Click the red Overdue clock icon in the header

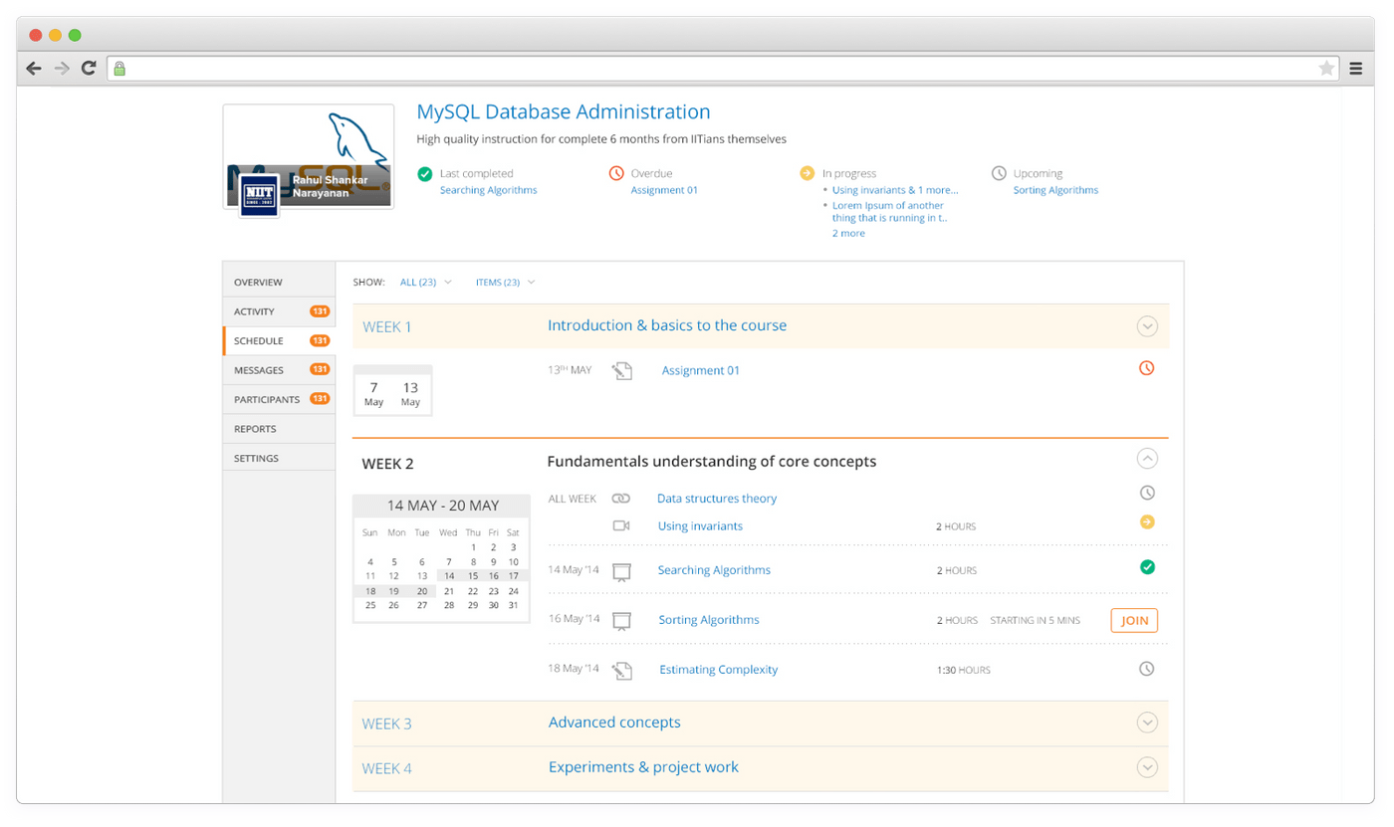point(616,174)
